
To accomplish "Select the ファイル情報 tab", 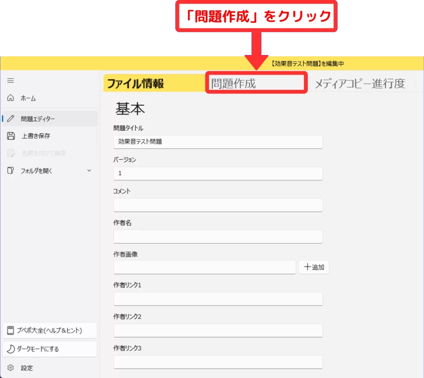I will (x=136, y=83).
